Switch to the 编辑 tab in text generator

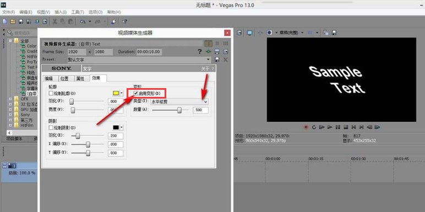51,78
